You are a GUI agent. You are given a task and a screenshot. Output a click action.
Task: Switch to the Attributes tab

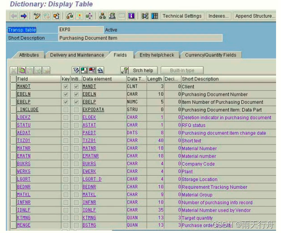(29, 55)
